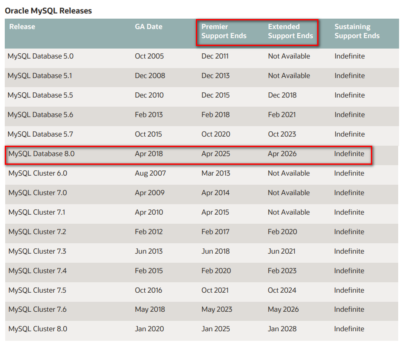Viewport: 406px width, 346px height.
Task: Click the 'Feb 2017' cell
Action: (215, 232)
